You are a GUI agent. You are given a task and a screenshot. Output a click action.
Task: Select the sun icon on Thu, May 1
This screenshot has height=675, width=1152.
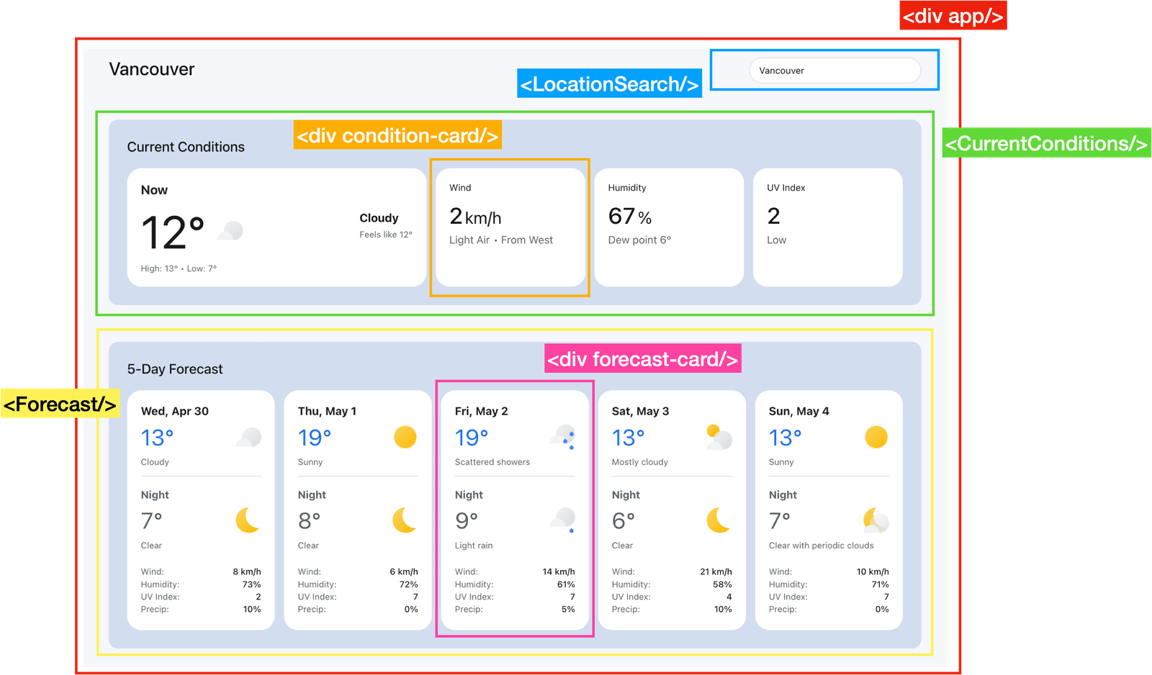click(x=405, y=437)
